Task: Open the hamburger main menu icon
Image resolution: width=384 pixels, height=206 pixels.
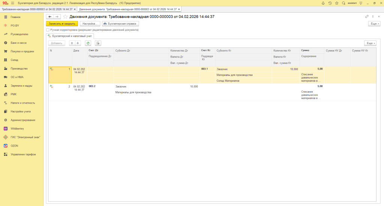Action: 13,3
